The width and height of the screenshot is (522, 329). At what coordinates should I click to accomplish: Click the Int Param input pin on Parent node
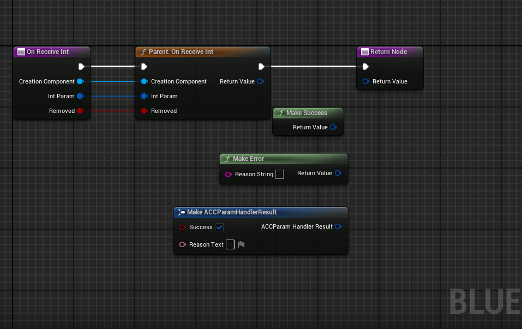click(x=144, y=96)
